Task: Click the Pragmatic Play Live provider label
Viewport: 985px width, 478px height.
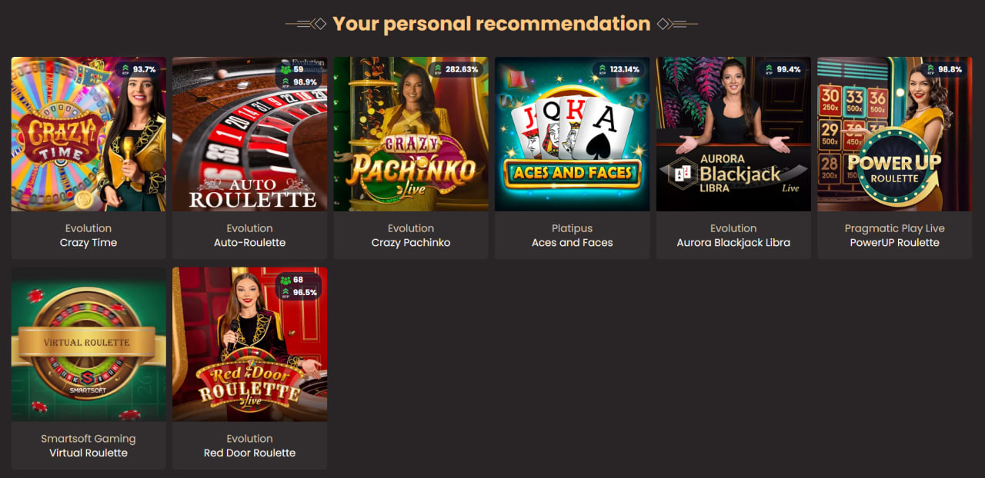Action: point(894,228)
